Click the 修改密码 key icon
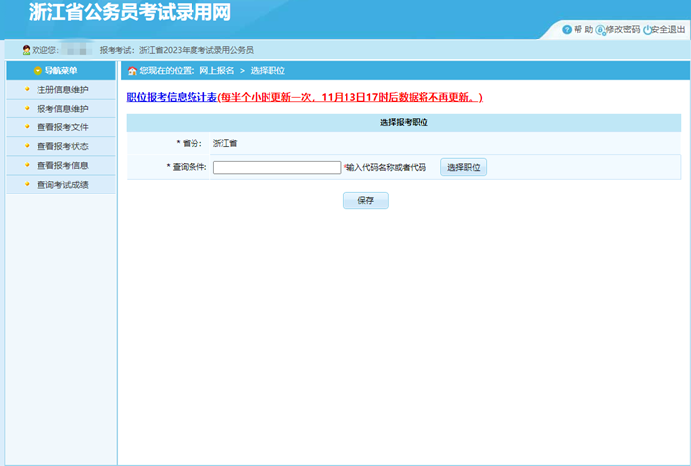This screenshot has width=691, height=466. click(601, 30)
